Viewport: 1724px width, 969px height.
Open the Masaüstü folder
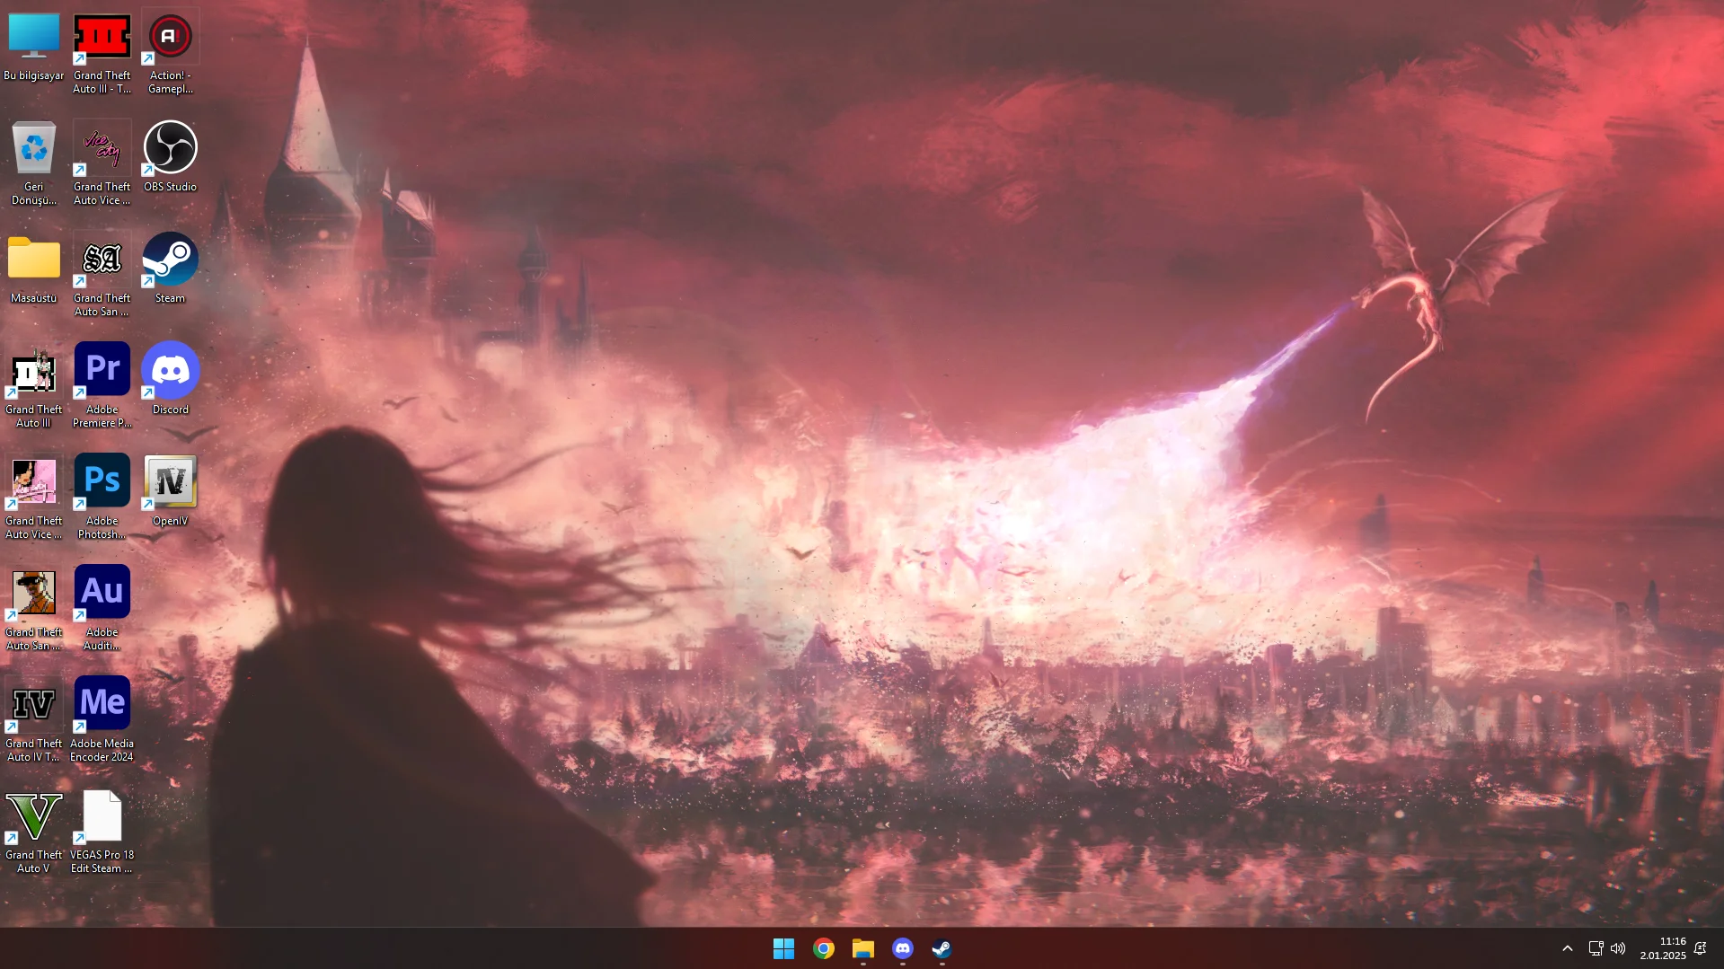[x=34, y=269]
